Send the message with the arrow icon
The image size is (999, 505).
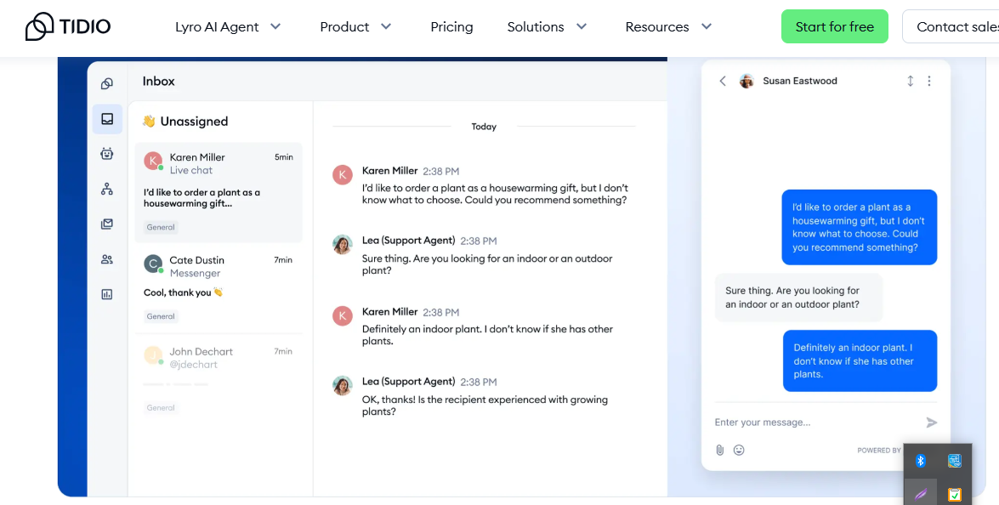tap(931, 422)
